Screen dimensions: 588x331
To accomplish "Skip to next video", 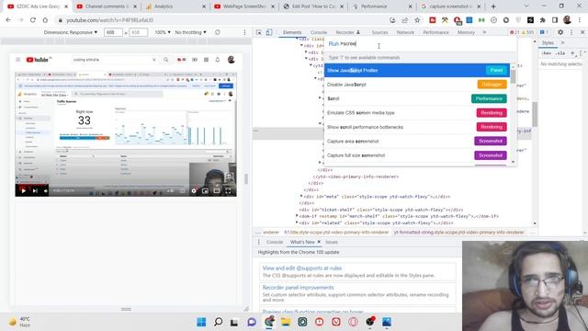I will 35,191.
